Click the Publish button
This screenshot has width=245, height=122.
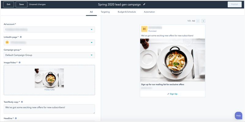coord(235,4)
